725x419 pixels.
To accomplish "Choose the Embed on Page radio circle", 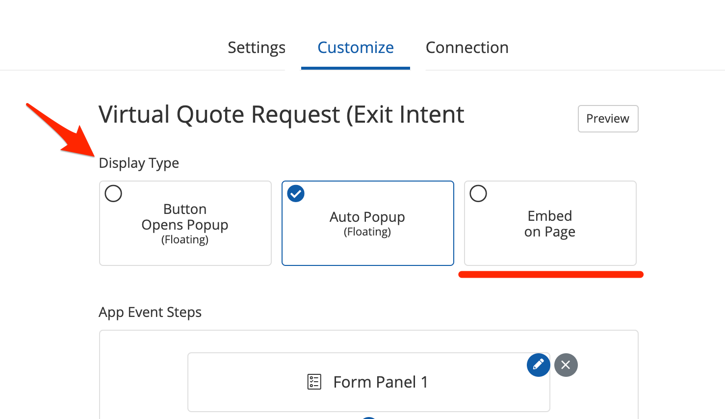I will coord(478,193).
